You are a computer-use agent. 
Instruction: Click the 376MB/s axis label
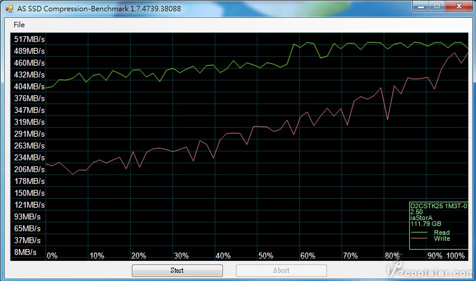(29, 98)
